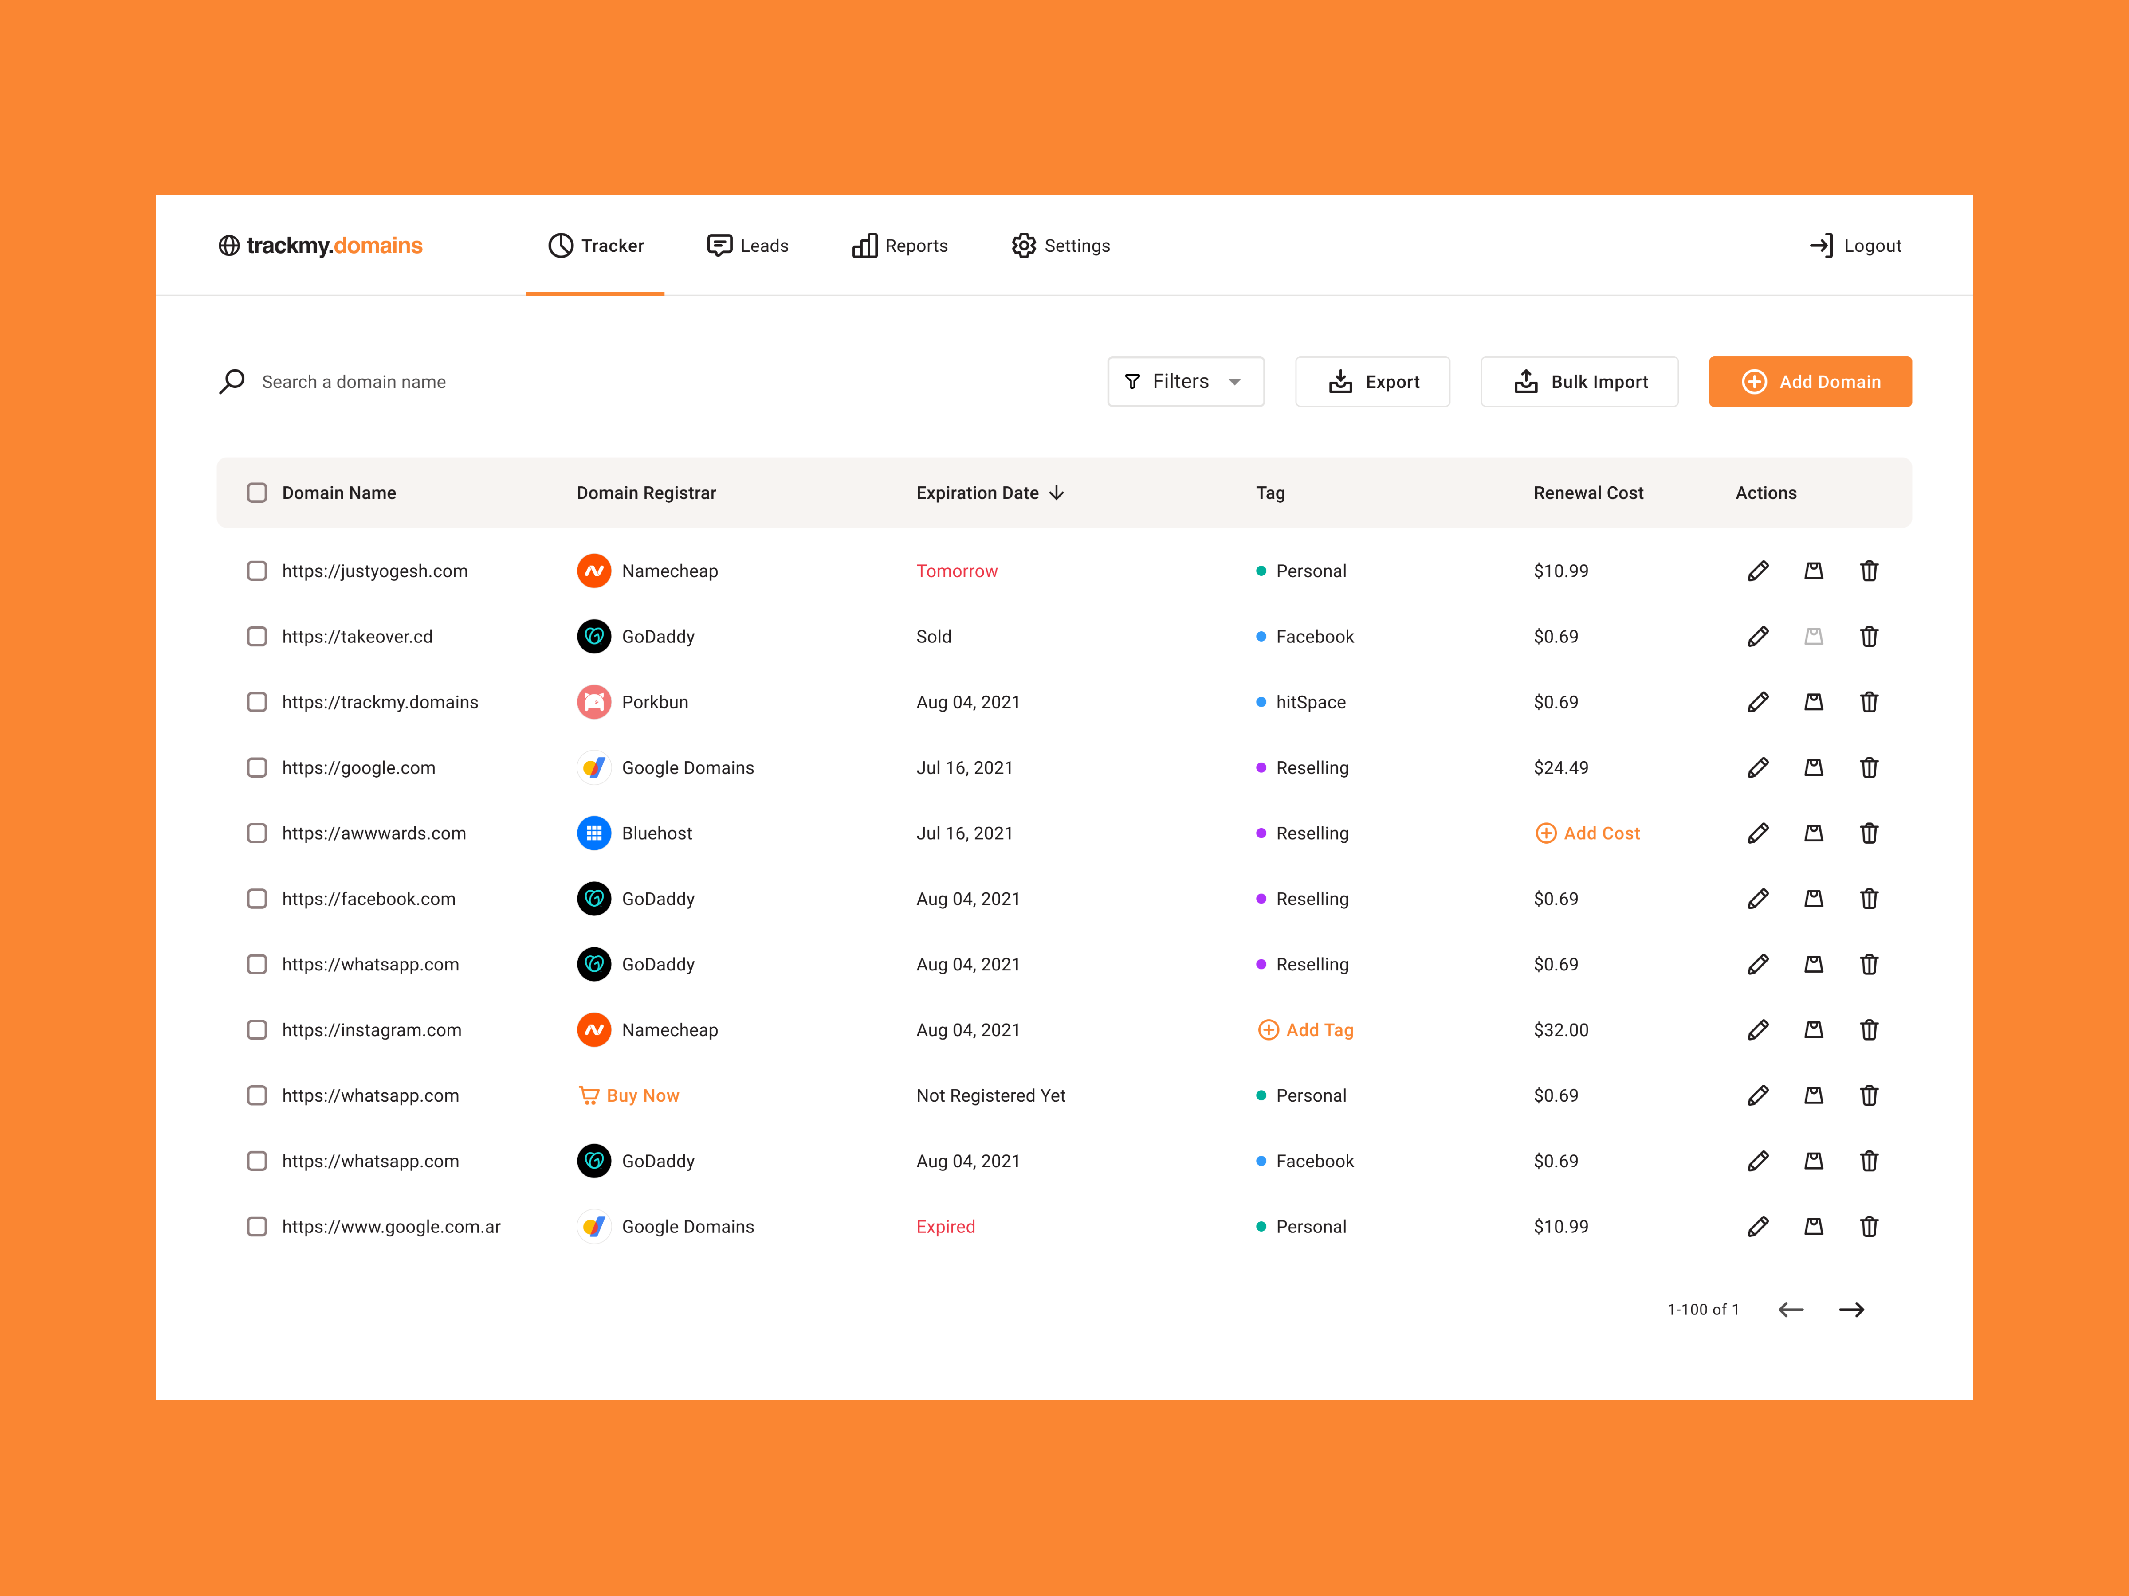Click the search magnifier icon

click(232, 381)
